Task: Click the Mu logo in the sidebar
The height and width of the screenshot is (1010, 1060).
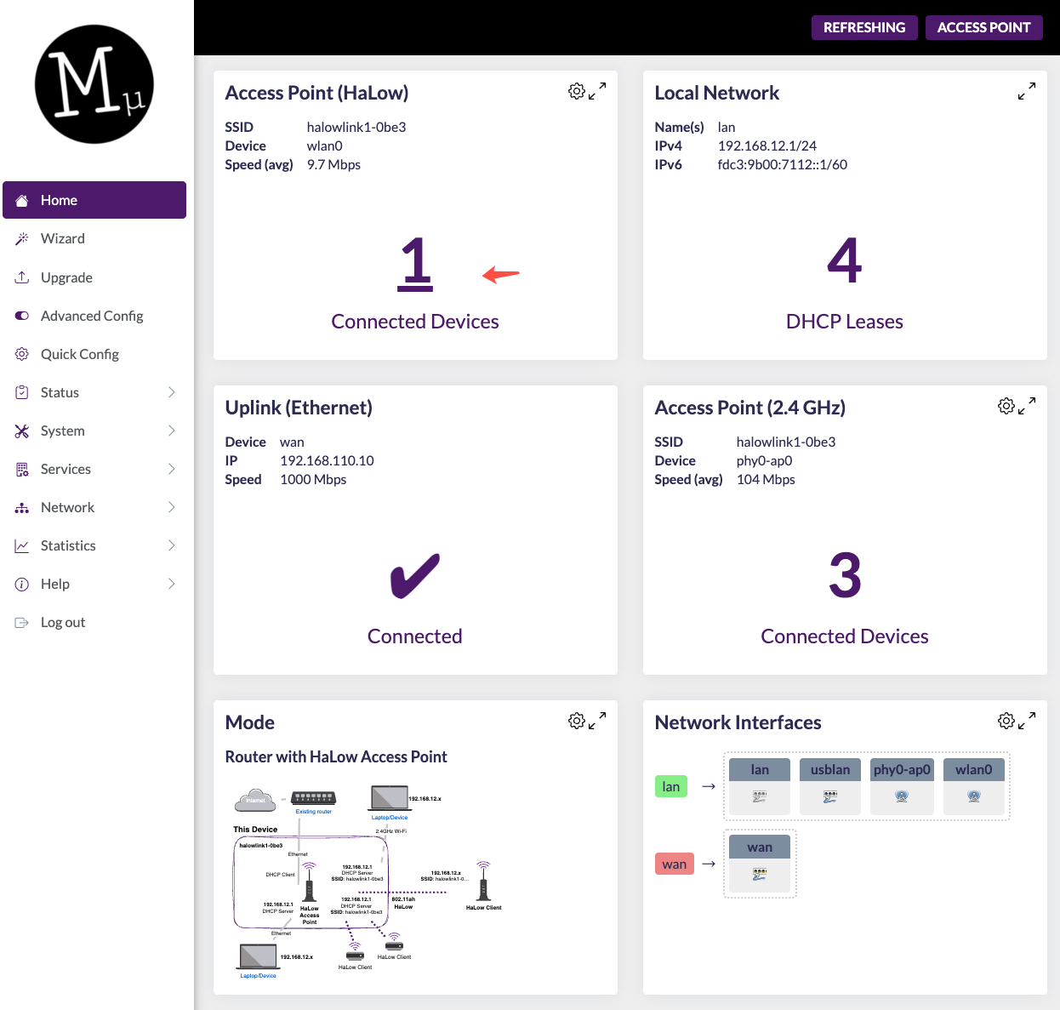Action: [x=94, y=84]
